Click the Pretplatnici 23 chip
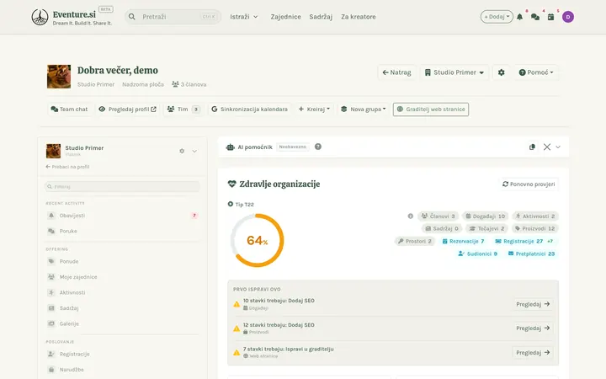 (x=531, y=254)
